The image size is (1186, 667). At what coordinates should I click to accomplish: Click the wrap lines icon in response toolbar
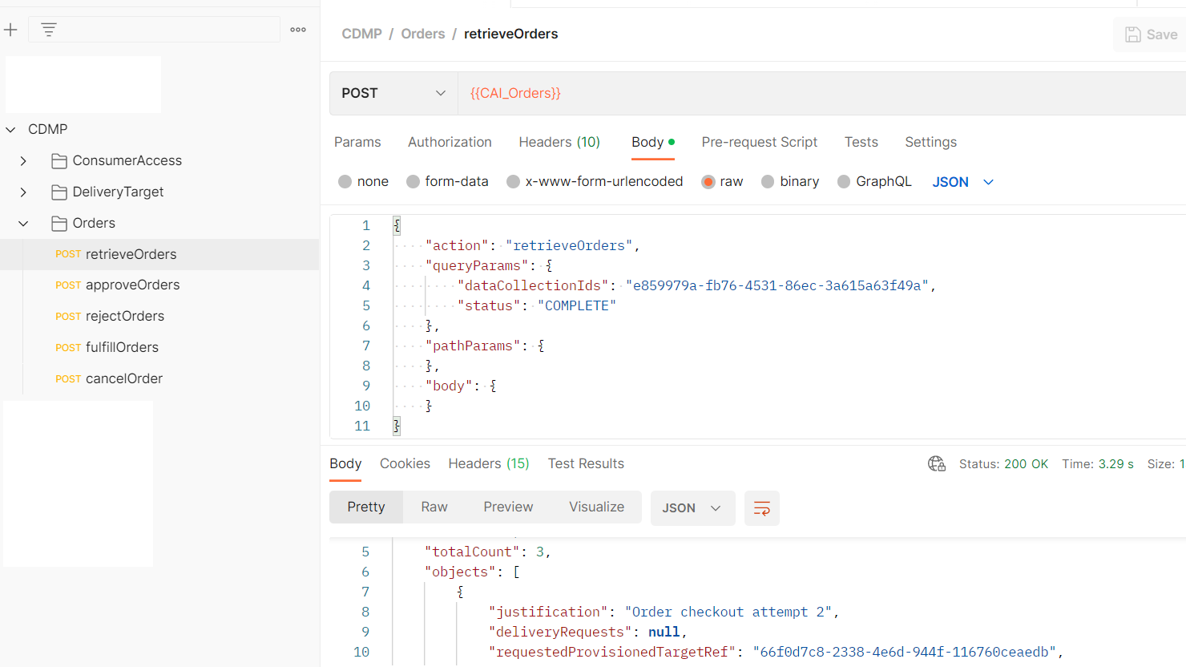point(762,508)
